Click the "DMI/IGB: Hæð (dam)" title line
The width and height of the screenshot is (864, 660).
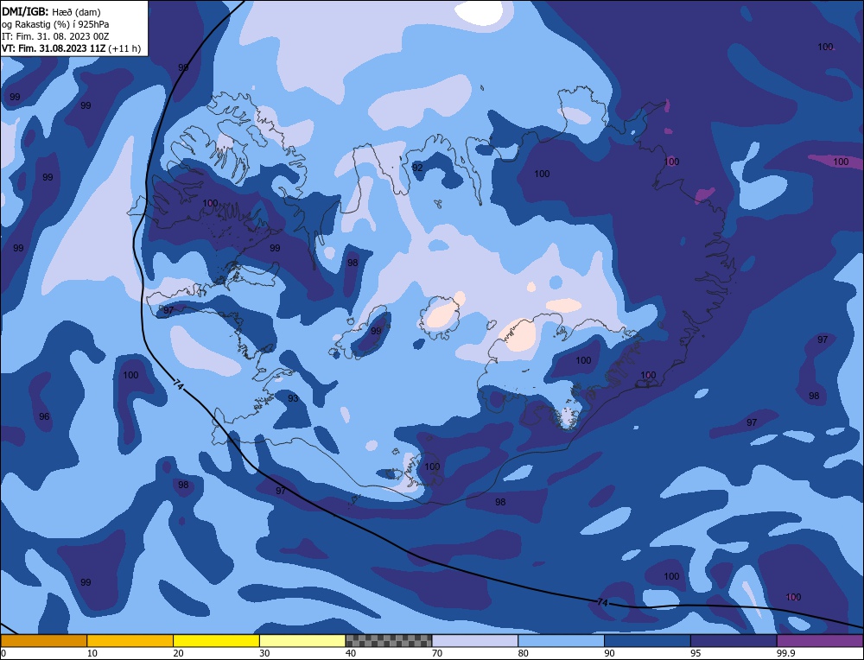pyautogui.click(x=51, y=11)
